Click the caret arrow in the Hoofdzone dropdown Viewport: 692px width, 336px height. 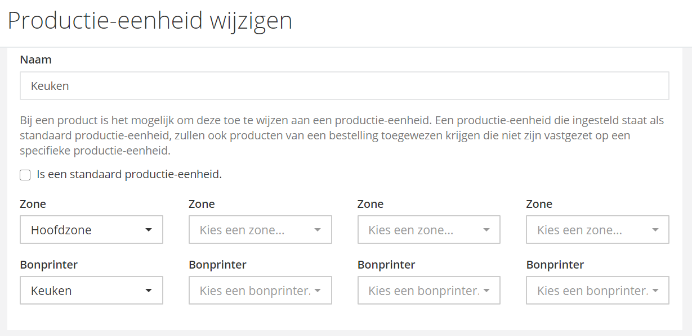(x=149, y=230)
